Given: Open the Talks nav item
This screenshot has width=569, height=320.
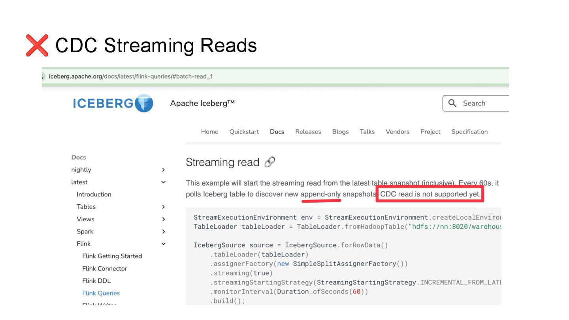Looking at the screenshot, I should pyautogui.click(x=367, y=132).
